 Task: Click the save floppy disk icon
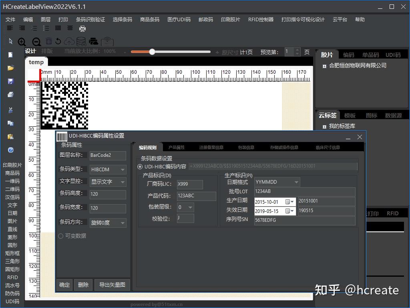[10, 81]
